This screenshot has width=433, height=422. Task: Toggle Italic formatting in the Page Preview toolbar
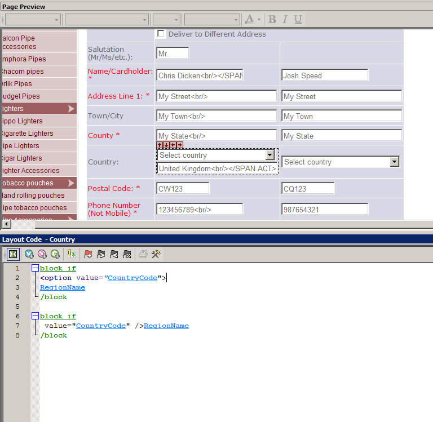tap(285, 19)
